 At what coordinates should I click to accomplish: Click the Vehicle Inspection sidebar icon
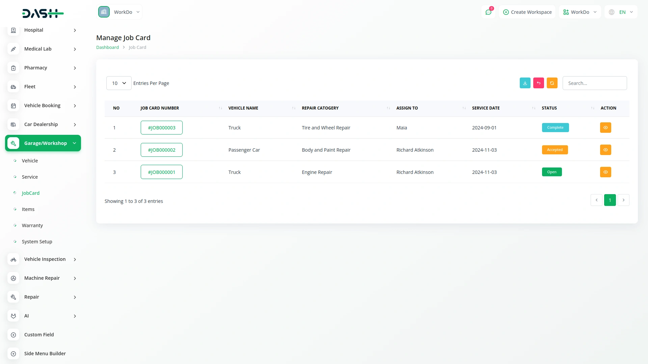(x=13, y=259)
